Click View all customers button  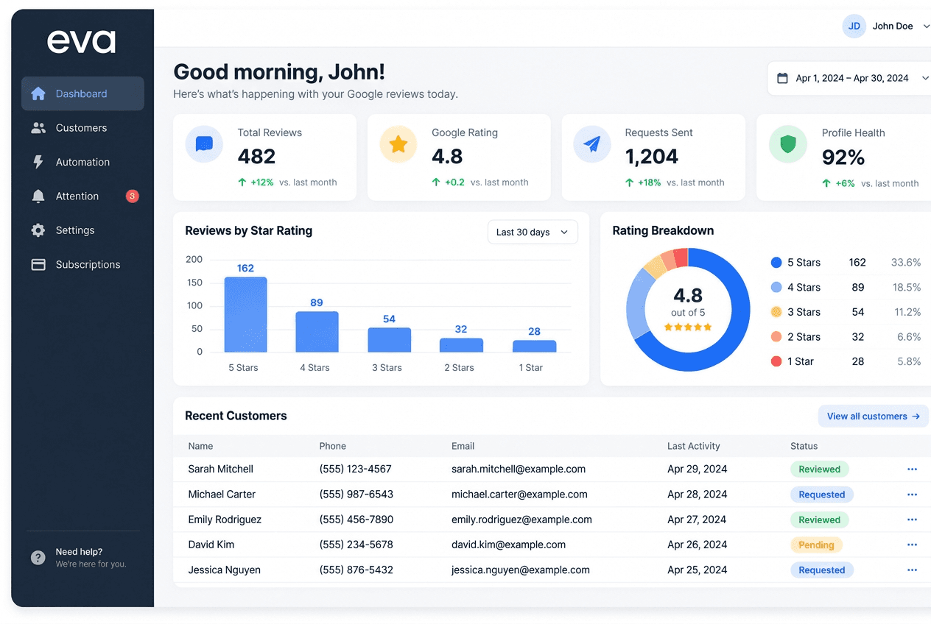pyautogui.click(x=873, y=416)
